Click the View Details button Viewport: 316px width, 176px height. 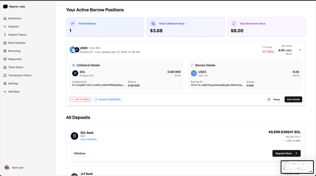[x=293, y=100]
